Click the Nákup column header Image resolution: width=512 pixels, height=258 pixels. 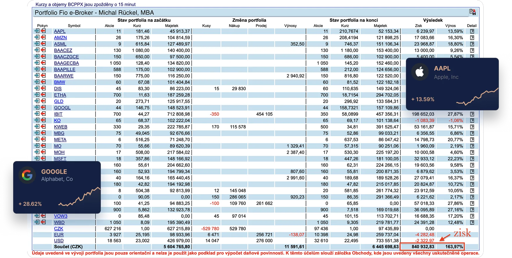(234, 26)
